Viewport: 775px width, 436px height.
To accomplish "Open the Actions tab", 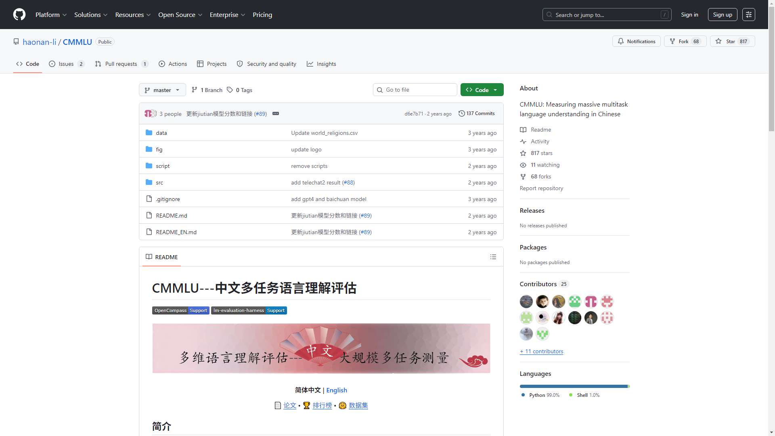I will pos(173,64).
